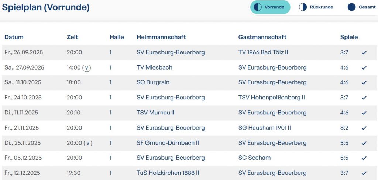The image size is (378, 180).
Task: Click checkmark icon for SC Seeham match
Action: point(364,158)
